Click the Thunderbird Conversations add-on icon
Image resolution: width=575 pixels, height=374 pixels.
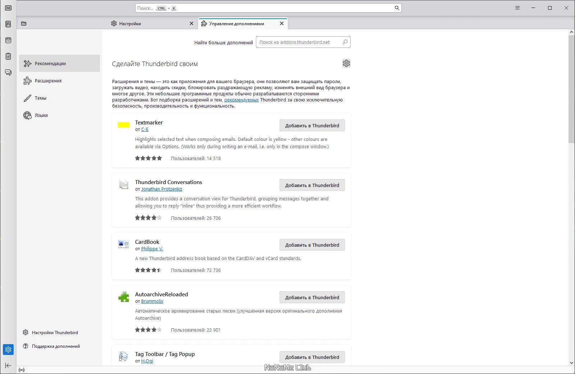[x=124, y=185]
